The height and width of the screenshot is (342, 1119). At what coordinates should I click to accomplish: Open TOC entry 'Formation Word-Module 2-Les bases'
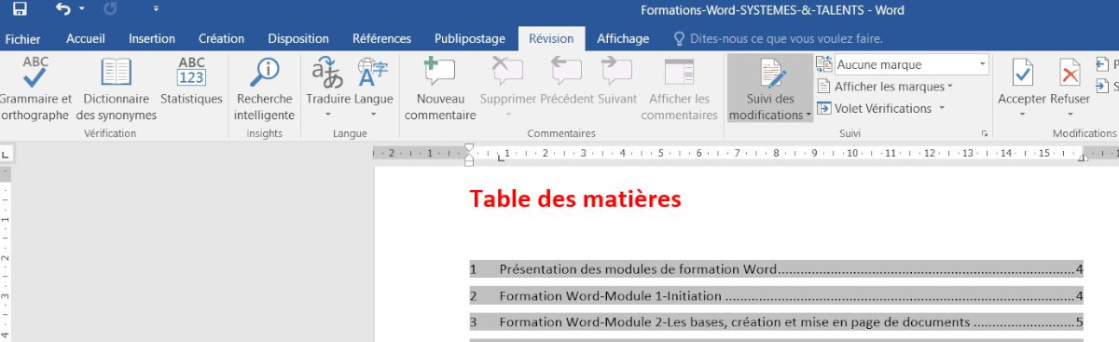pyautogui.click(x=776, y=322)
